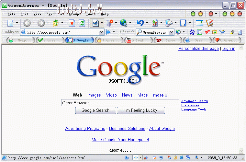Toggle the pressed filmstrip page icon
246x162 pixels.
(x=95, y=23)
